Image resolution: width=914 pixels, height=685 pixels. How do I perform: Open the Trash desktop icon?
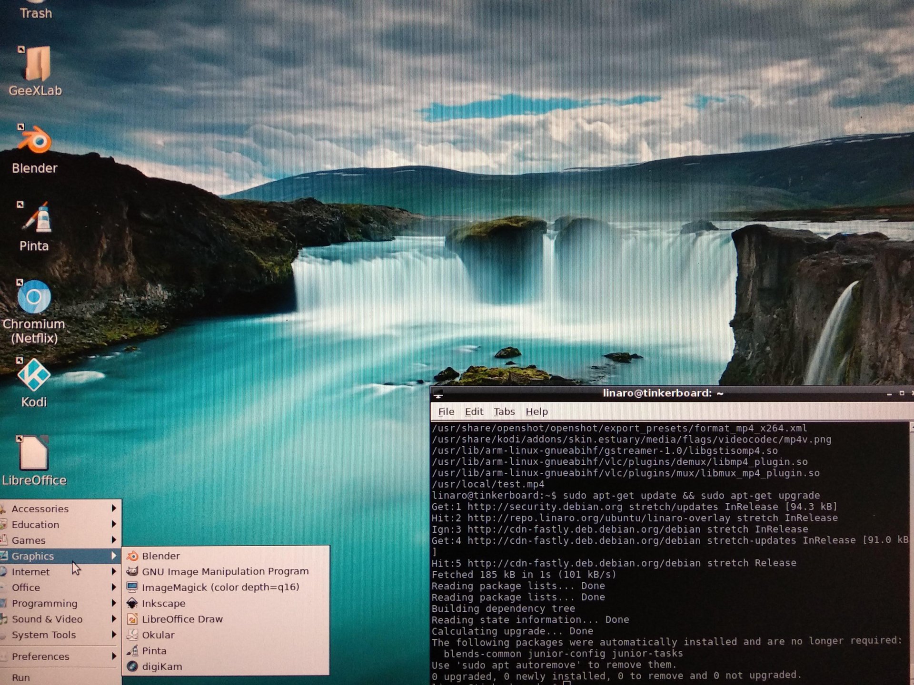pos(36,12)
